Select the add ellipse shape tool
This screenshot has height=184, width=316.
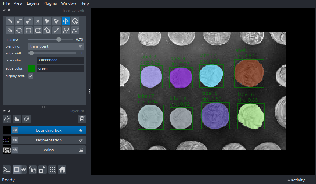19,30
